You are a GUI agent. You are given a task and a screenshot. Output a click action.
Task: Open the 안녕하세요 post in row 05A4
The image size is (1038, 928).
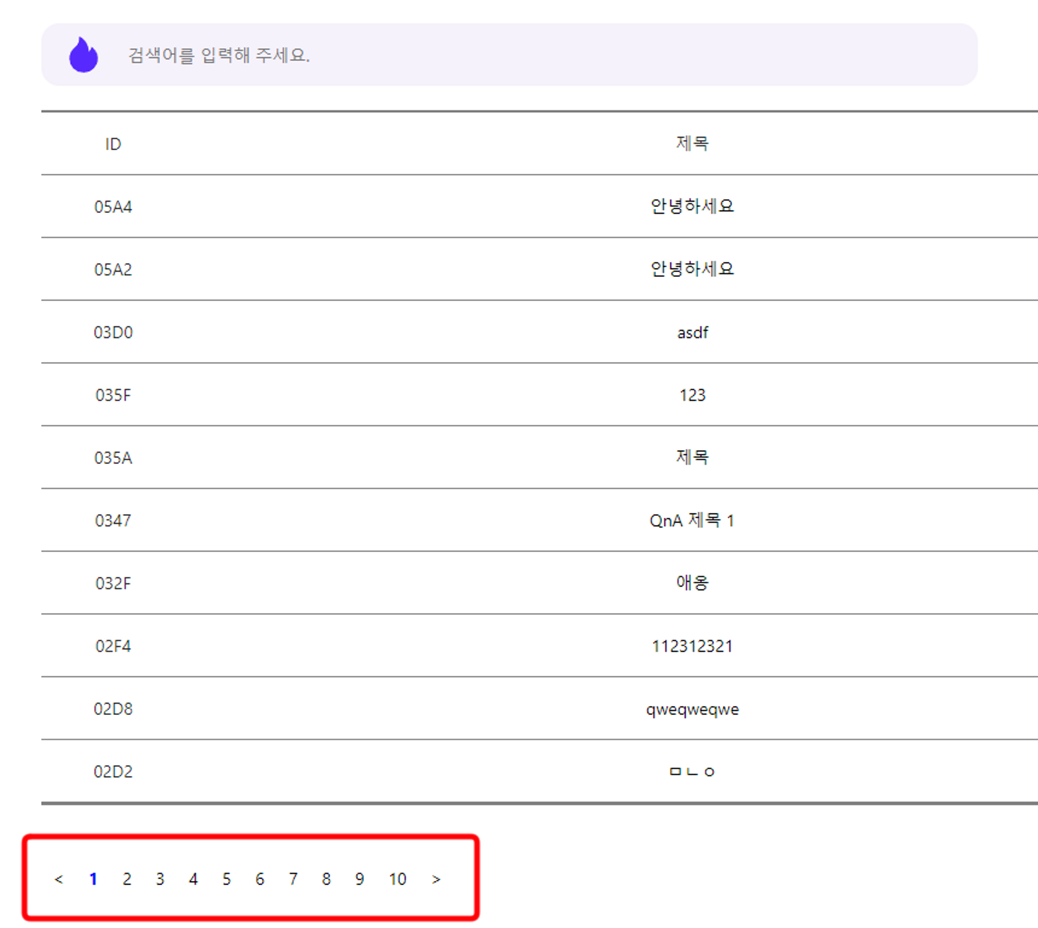692,206
